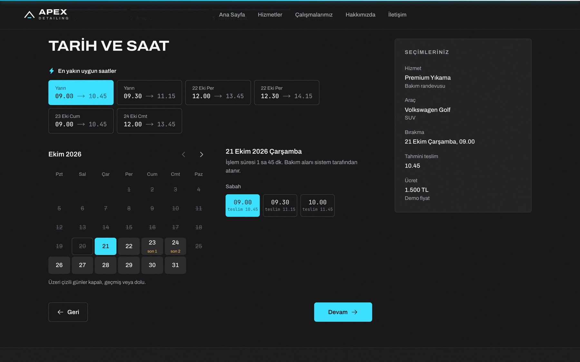
Task: Select day 27 in the calendar
Action: click(x=82, y=265)
